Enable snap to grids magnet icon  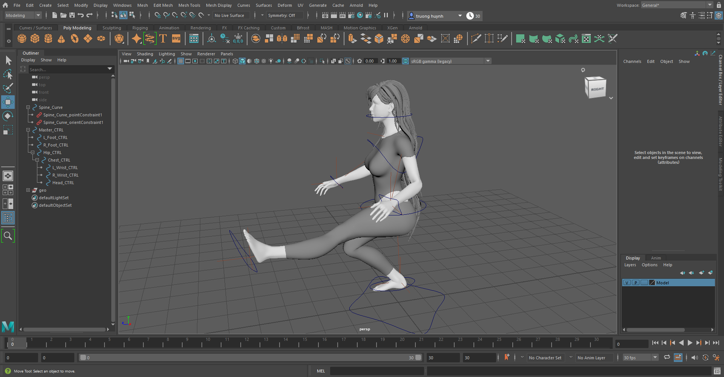(x=157, y=15)
